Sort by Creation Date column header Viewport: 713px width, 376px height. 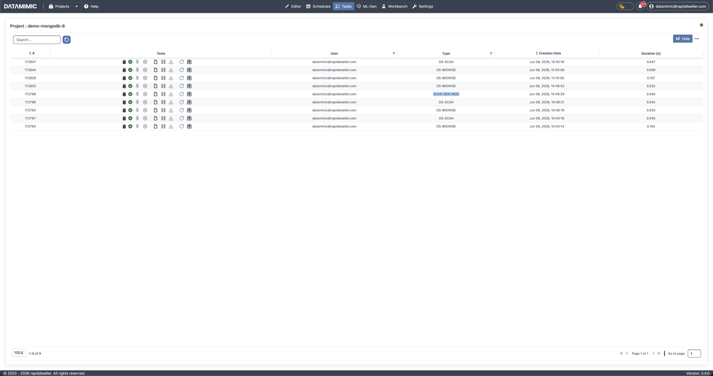click(x=548, y=53)
